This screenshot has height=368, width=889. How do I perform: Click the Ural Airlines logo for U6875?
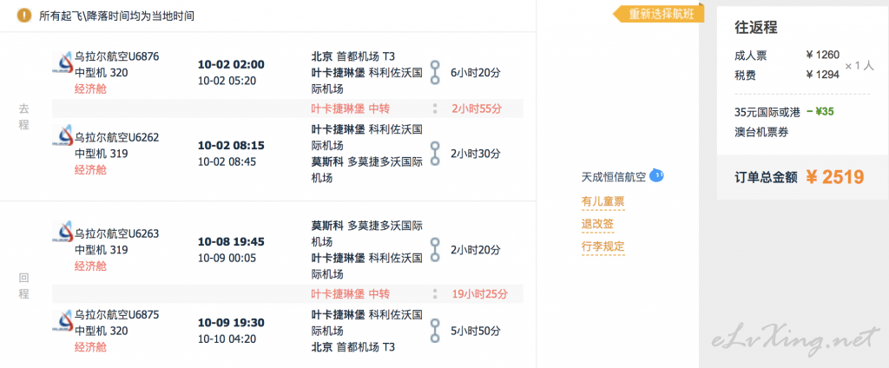coord(63,318)
